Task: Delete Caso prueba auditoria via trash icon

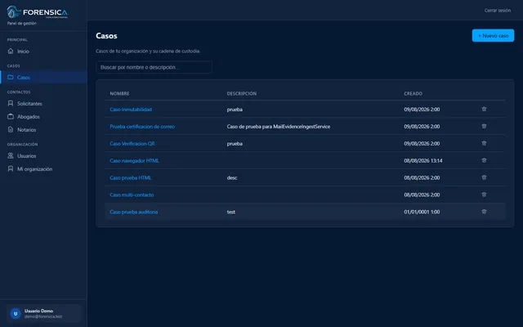Action: pos(484,212)
